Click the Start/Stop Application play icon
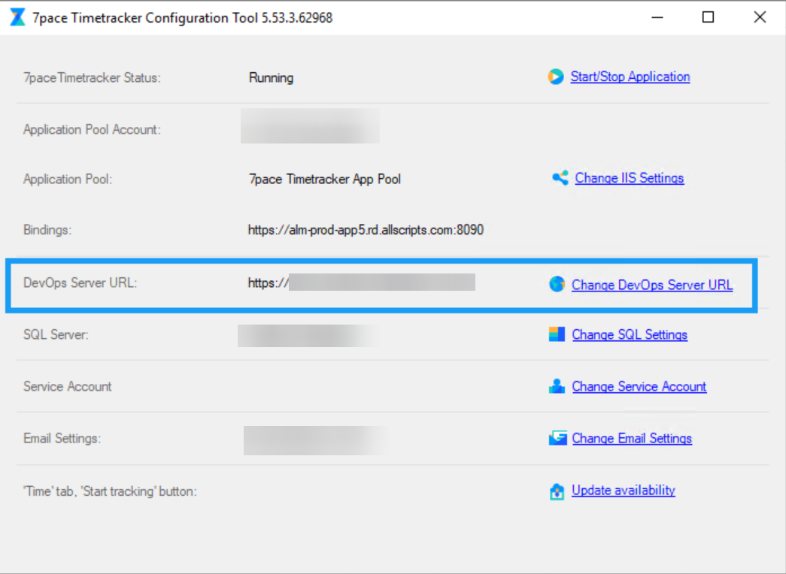 coord(555,77)
